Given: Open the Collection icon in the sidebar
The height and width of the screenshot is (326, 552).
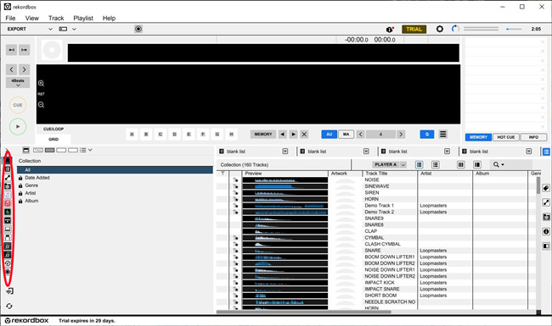Looking at the screenshot, I should click(x=8, y=161).
